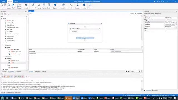
Task: Switch to the DEBUG ribbon tab
Action: coord(16,1)
